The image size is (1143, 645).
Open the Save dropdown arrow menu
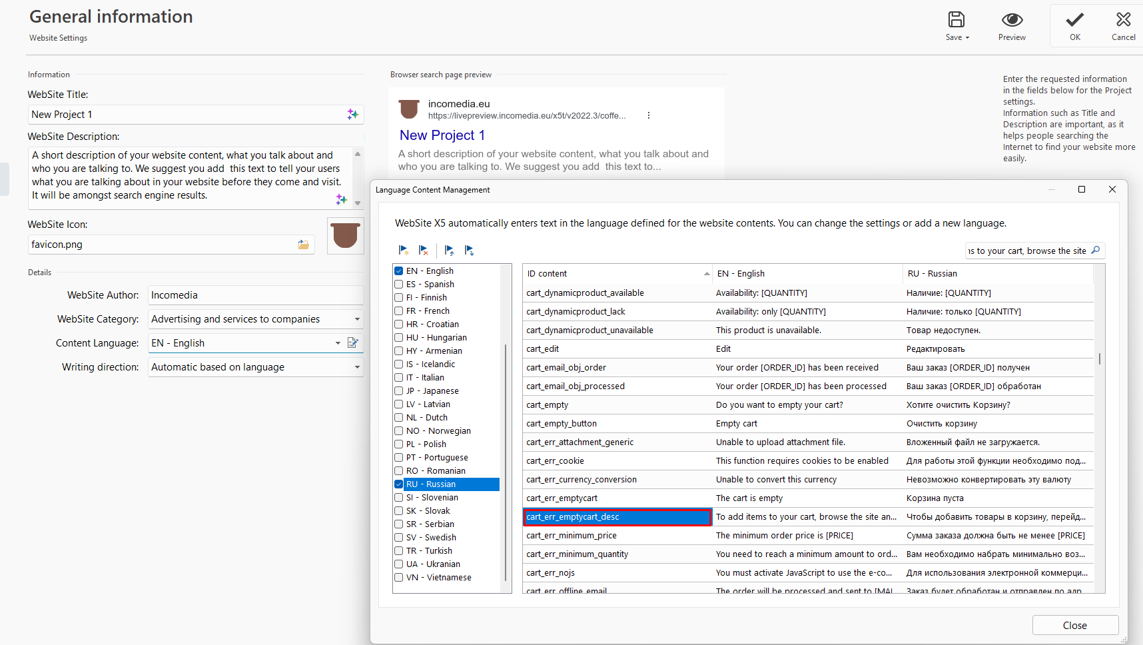(967, 38)
